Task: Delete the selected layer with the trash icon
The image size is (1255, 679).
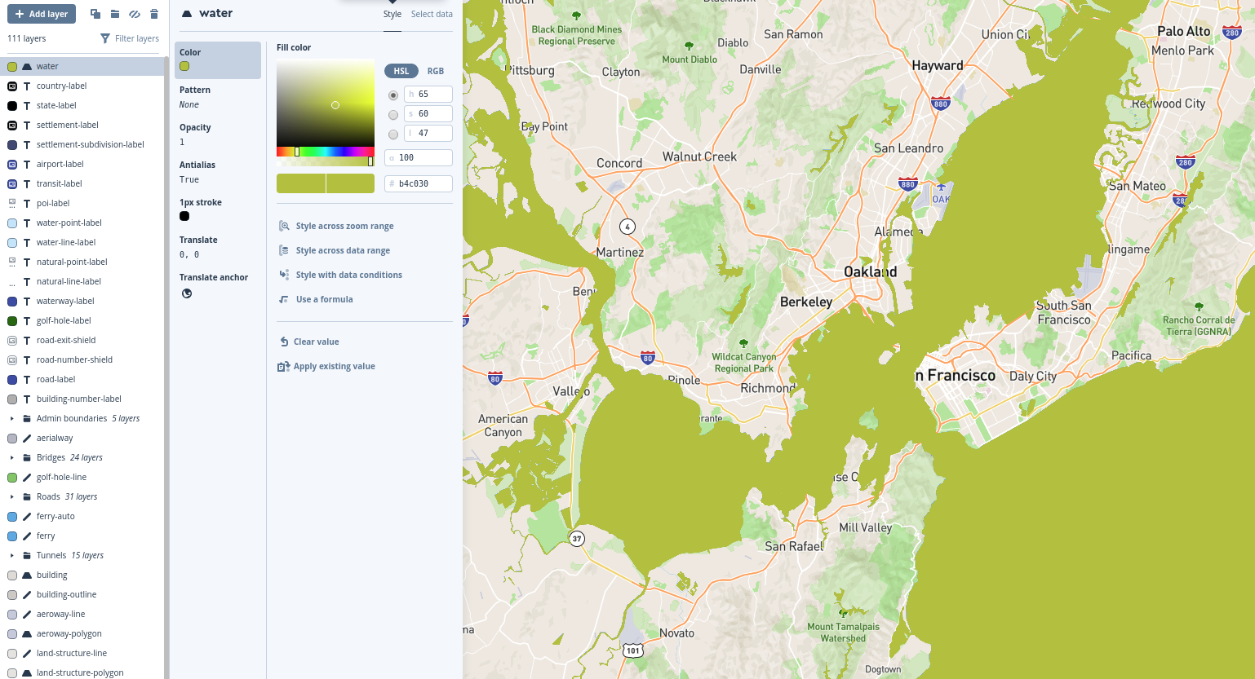Action: tap(154, 14)
